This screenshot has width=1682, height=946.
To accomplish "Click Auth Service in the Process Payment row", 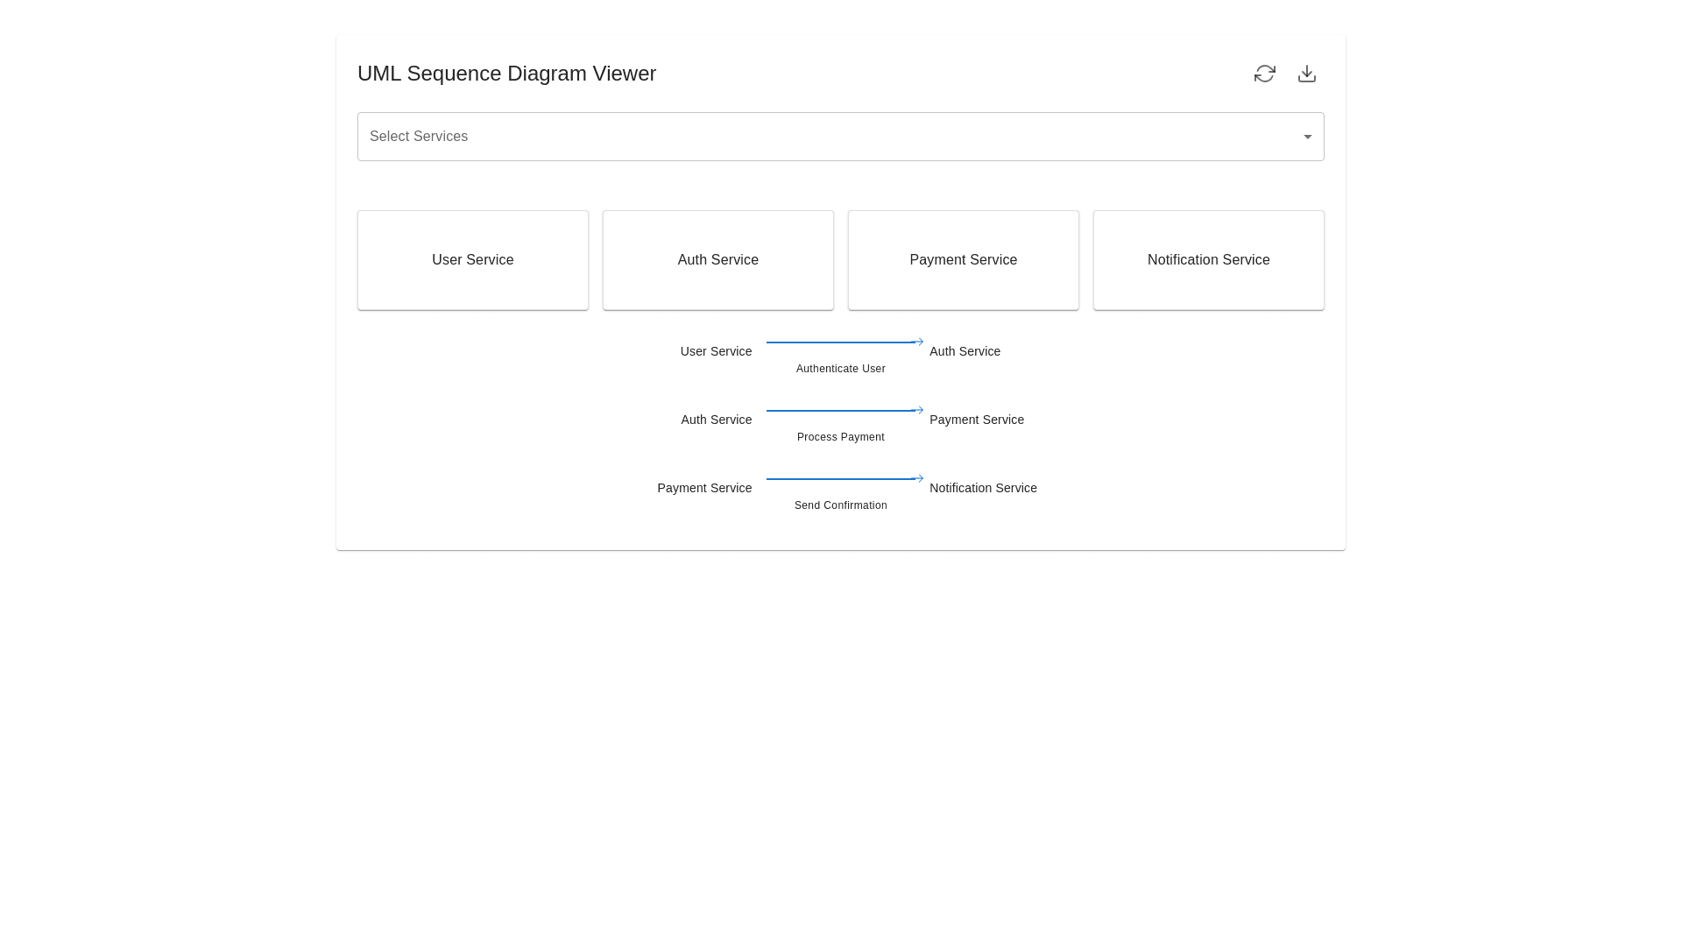I will (716, 420).
